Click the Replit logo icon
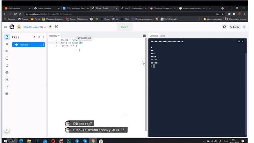Viewport: 254px width, 143px height. coord(12,27)
